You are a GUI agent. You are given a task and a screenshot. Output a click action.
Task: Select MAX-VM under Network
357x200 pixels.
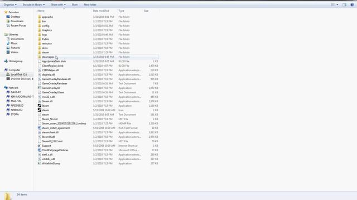click(16, 101)
